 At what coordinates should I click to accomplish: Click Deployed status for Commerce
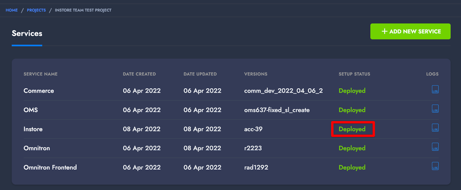(x=352, y=91)
